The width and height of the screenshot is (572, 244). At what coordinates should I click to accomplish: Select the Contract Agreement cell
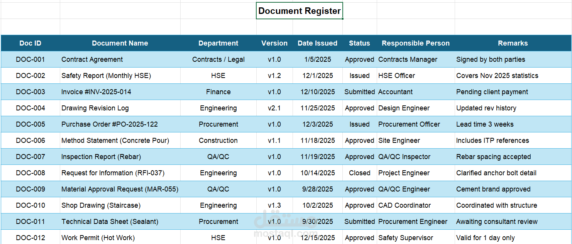[120, 59]
